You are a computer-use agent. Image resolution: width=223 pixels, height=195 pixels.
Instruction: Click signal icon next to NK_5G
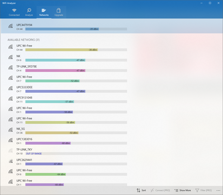point(11,130)
